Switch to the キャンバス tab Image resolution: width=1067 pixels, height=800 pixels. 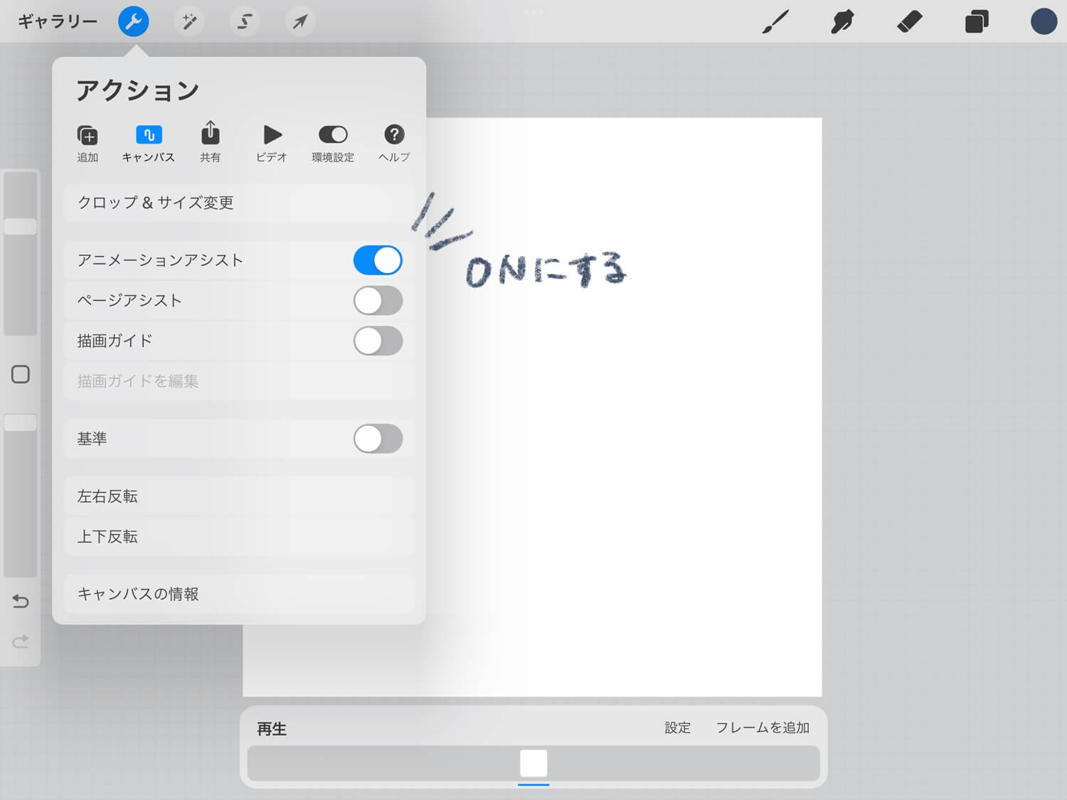tap(149, 143)
